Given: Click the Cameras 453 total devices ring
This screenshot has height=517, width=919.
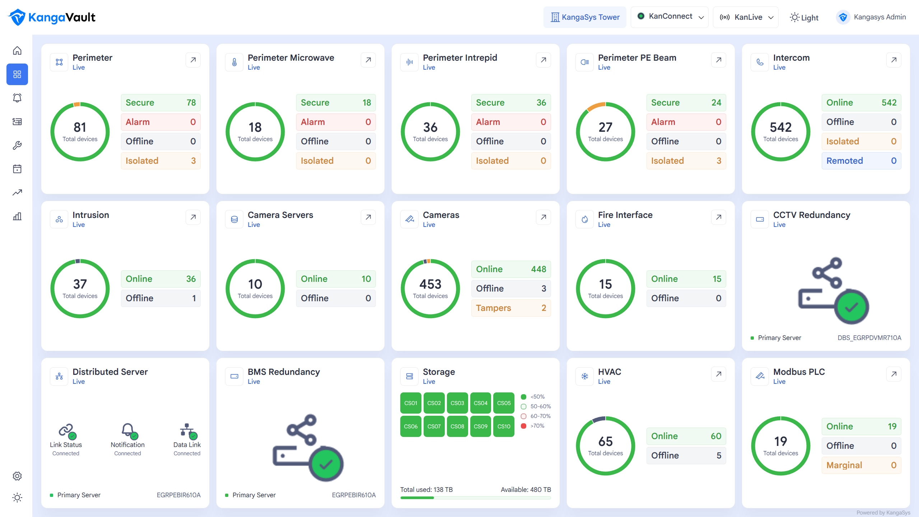Looking at the screenshot, I should [x=430, y=289].
